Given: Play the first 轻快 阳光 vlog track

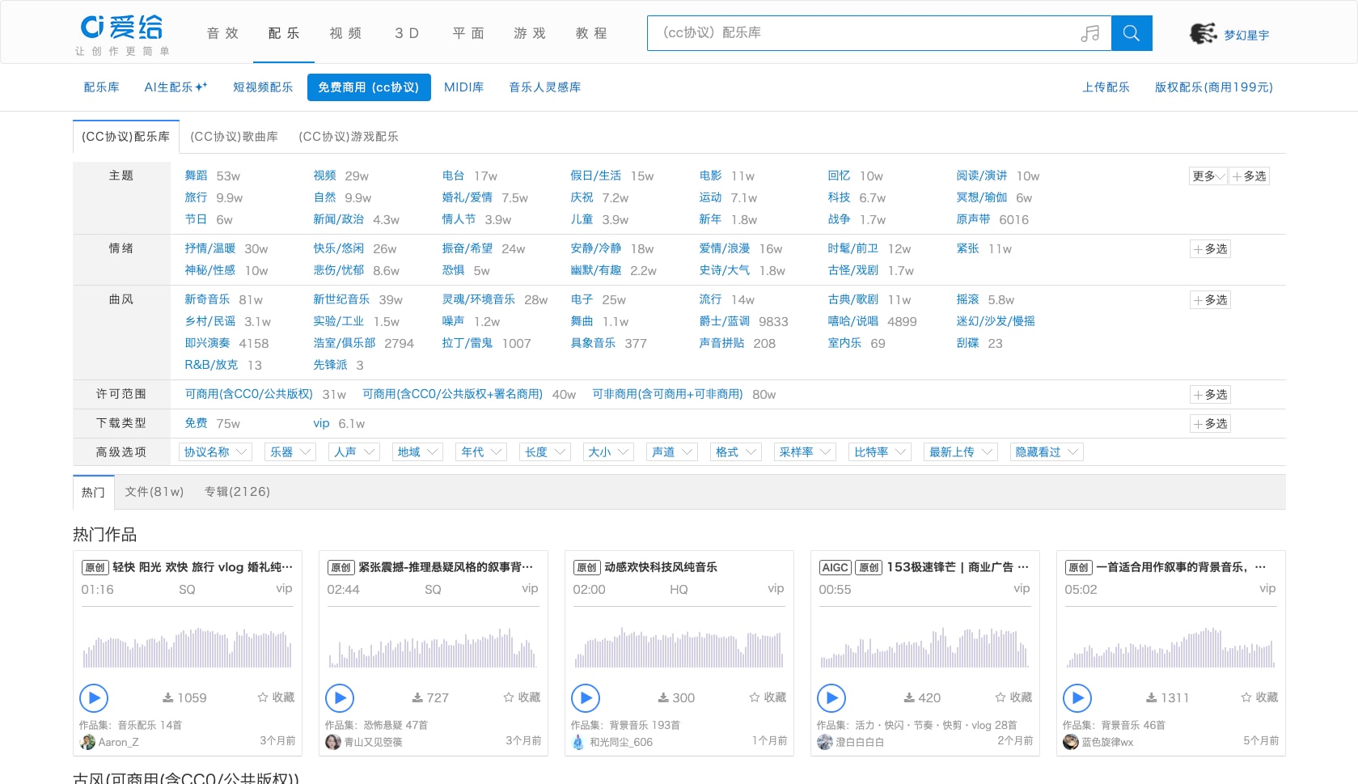Looking at the screenshot, I should pyautogui.click(x=94, y=697).
